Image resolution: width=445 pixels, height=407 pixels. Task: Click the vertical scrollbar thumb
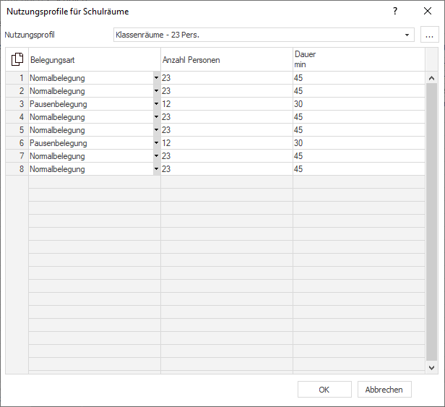[x=432, y=222]
